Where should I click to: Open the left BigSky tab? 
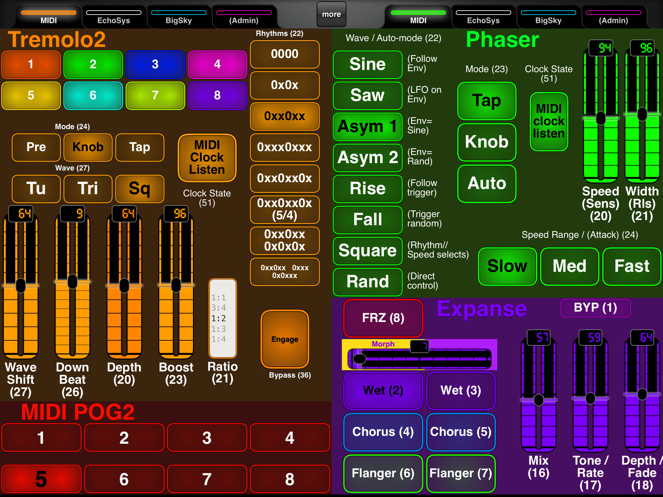click(x=179, y=17)
